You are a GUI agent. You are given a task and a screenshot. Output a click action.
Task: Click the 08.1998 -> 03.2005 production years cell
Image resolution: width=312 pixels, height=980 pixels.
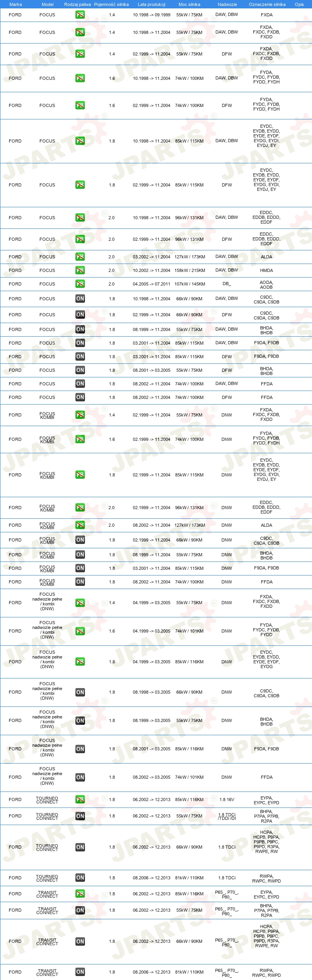152,692
